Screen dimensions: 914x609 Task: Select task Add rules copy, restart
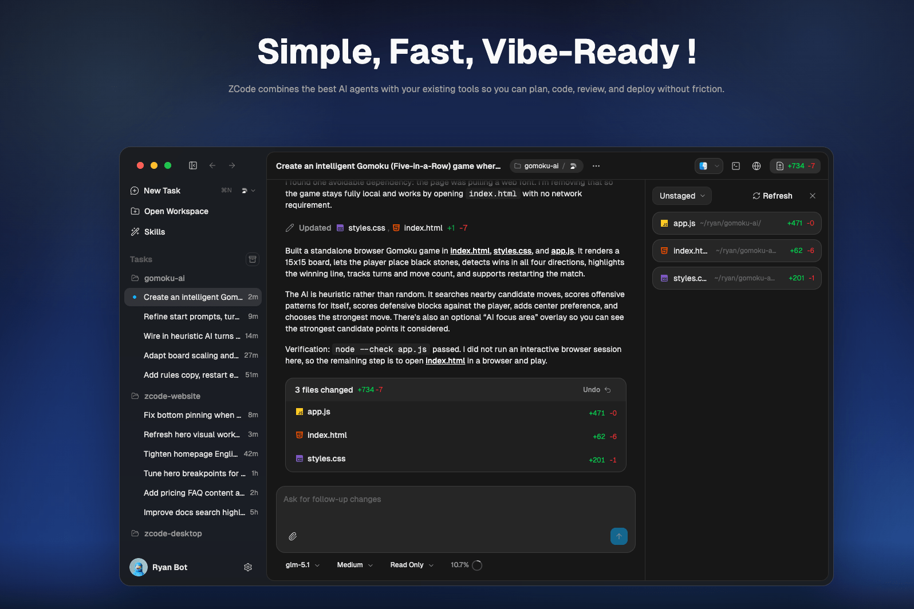click(193, 375)
